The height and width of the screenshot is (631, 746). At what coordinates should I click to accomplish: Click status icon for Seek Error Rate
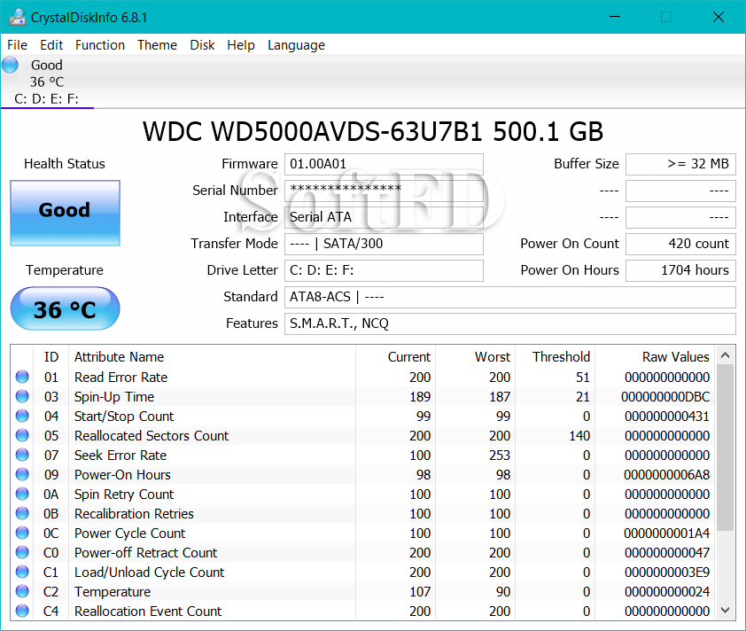(22, 455)
